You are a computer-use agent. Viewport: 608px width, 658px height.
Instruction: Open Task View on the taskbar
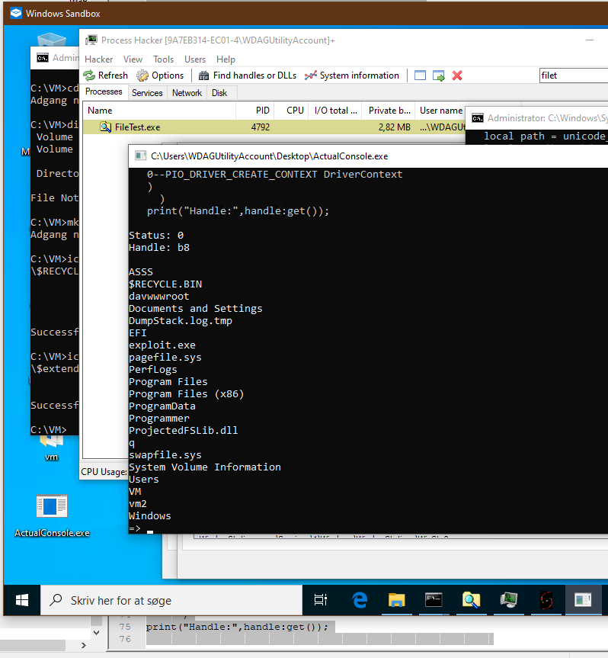pyautogui.click(x=321, y=601)
